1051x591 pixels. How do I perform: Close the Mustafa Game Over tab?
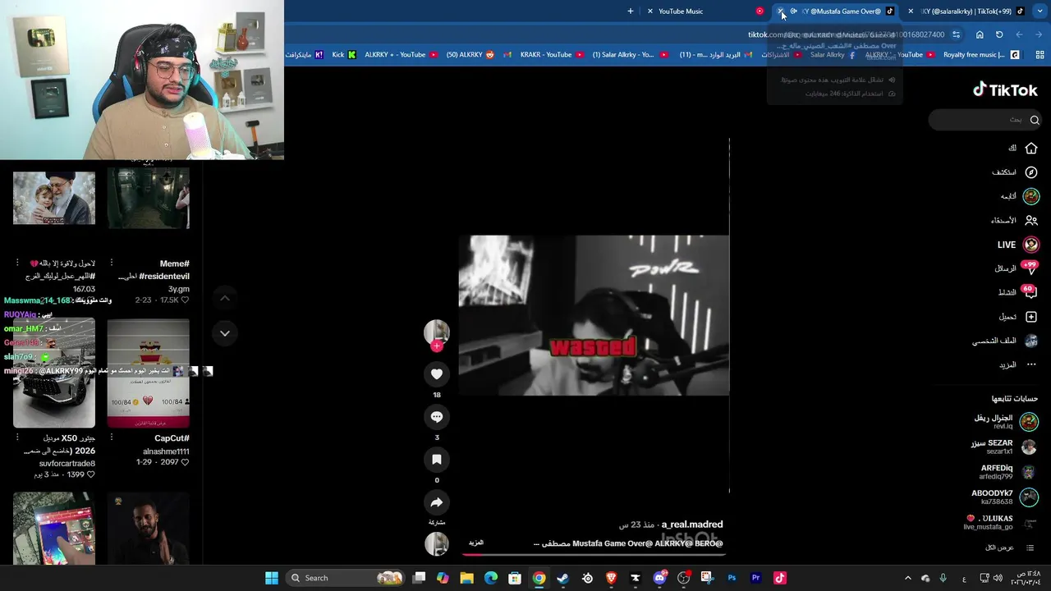pos(782,11)
